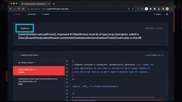Open a new browser tab with plus
The height and width of the screenshot is (102, 182).
click(x=54, y=4)
